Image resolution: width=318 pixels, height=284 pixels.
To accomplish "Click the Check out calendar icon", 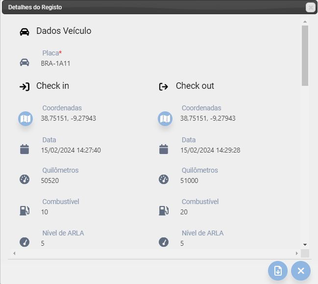I will [164, 149].
